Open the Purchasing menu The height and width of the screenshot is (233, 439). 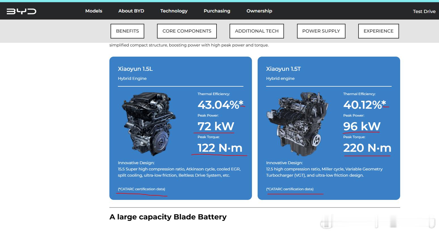[x=217, y=11]
